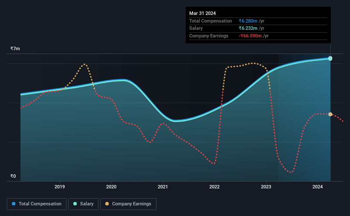Image resolution: width=350 pixels, height=216 pixels.
Task: Click the 2024 x-axis label
Action: (318, 187)
